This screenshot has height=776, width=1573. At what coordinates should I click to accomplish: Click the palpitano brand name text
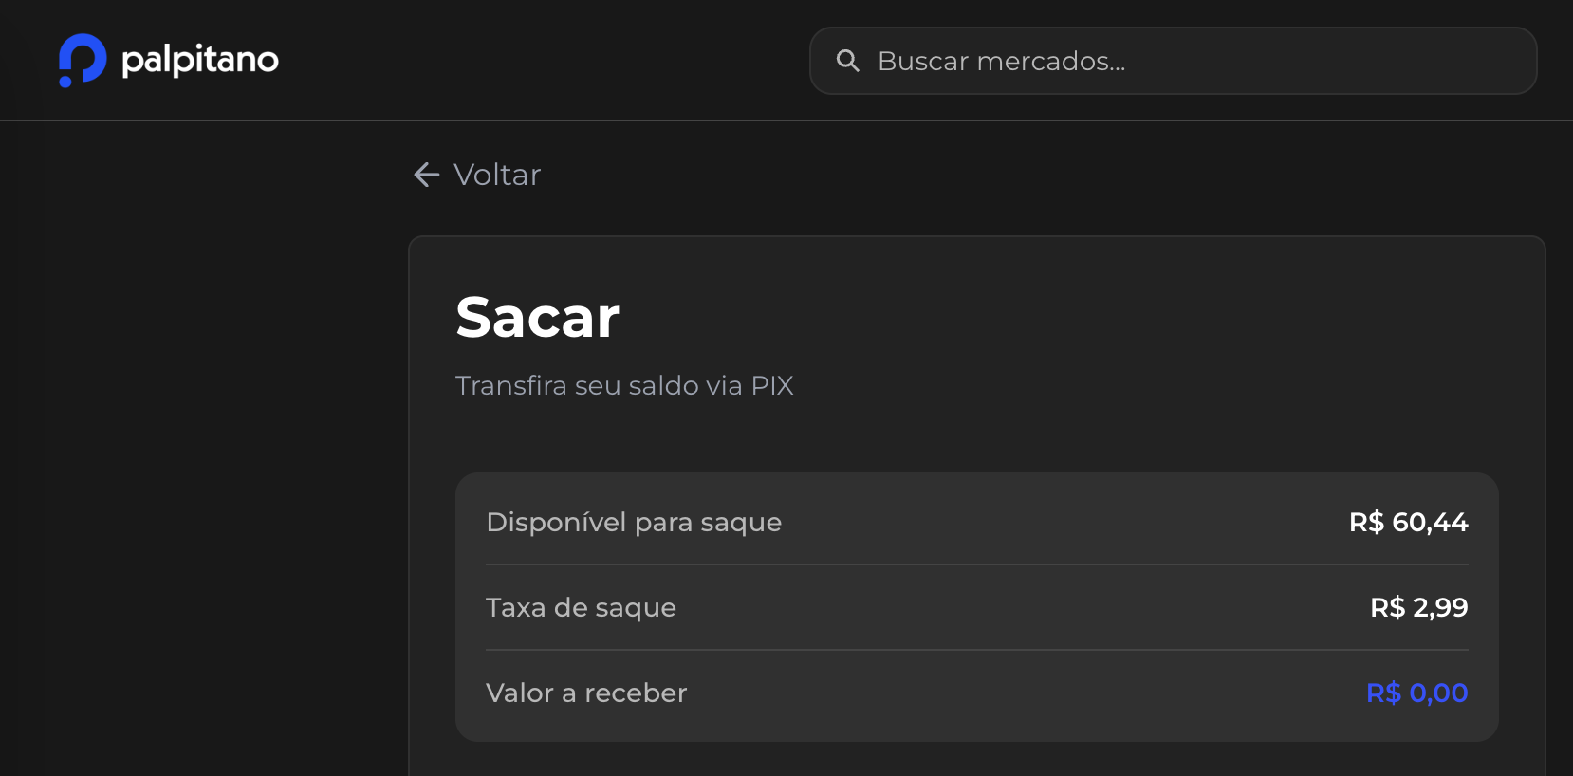(x=198, y=59)
